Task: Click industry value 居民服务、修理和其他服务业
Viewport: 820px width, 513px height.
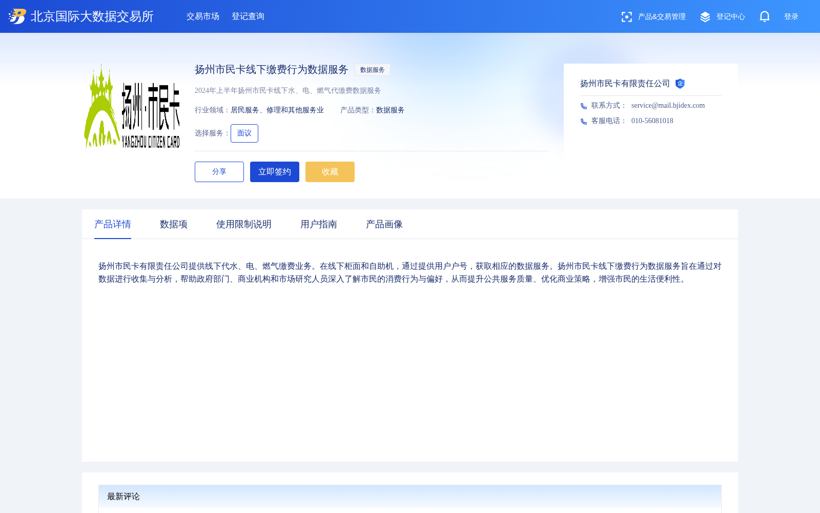Action: coord(277,110)
